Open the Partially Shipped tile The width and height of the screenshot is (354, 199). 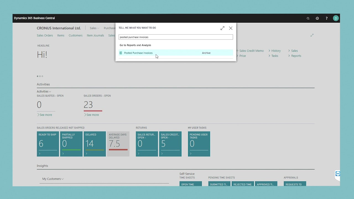click(71, 144)
